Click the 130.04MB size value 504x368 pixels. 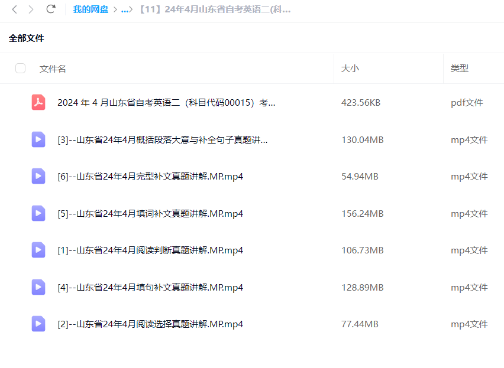(x=362, y=140)
